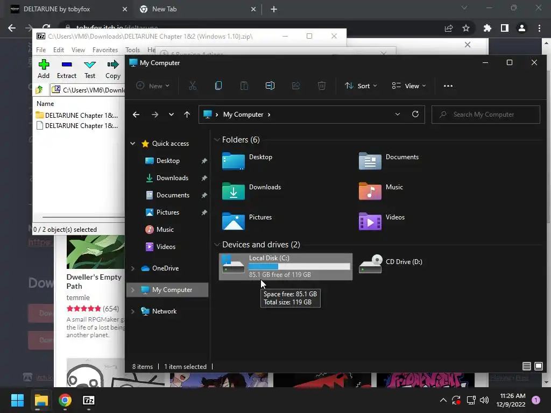Select the CD Drive (D:) item

coord(391,264)
